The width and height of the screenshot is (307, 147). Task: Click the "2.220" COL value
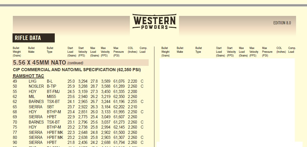[x=132, y=81]
